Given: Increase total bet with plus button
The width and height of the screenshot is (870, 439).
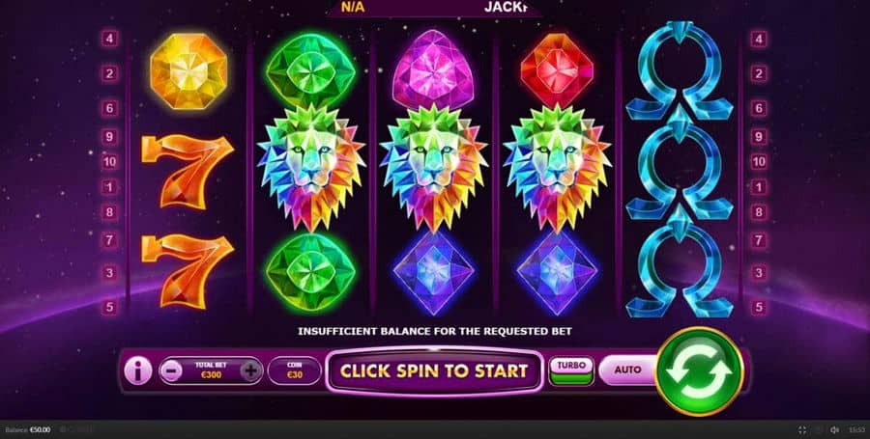Looking at the screenshot, I should coord(250,370).
